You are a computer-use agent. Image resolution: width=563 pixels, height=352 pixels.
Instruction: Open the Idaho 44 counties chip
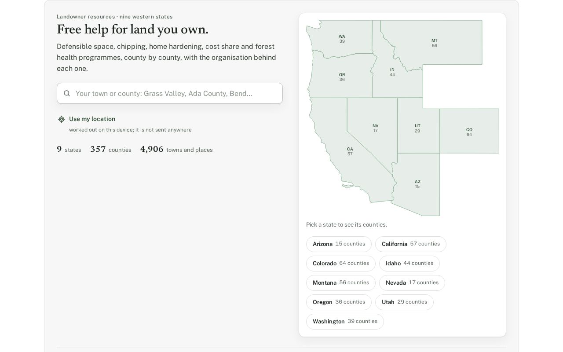click(x=409, y=264)
